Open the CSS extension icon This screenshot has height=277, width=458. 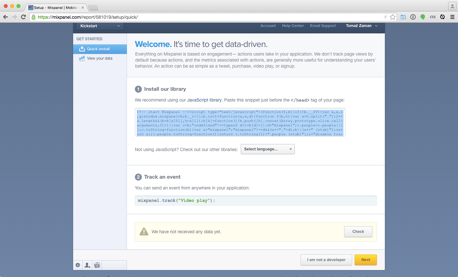pos(433,17)
